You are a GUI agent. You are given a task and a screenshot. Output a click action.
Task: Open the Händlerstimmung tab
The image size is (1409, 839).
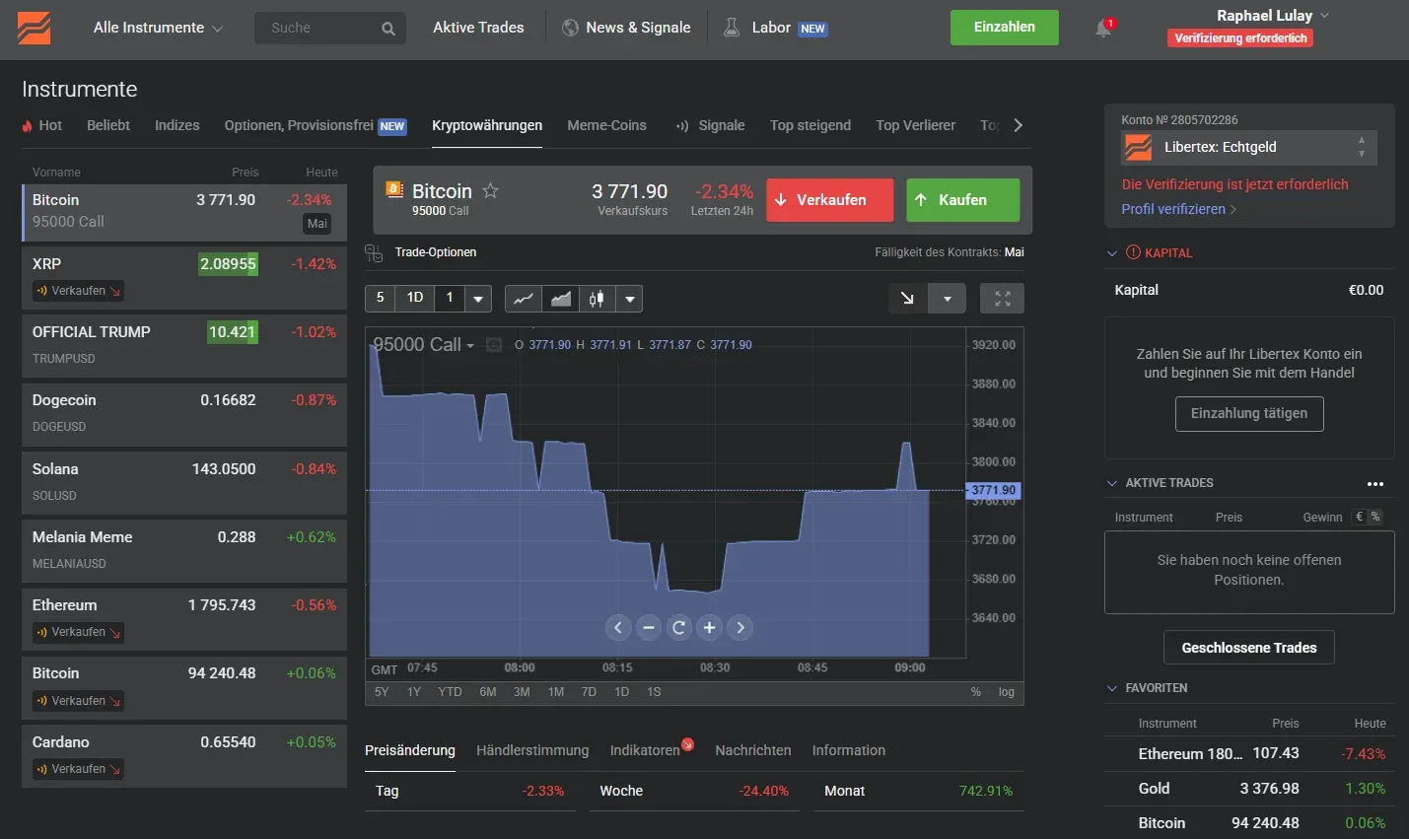[532, 750]
